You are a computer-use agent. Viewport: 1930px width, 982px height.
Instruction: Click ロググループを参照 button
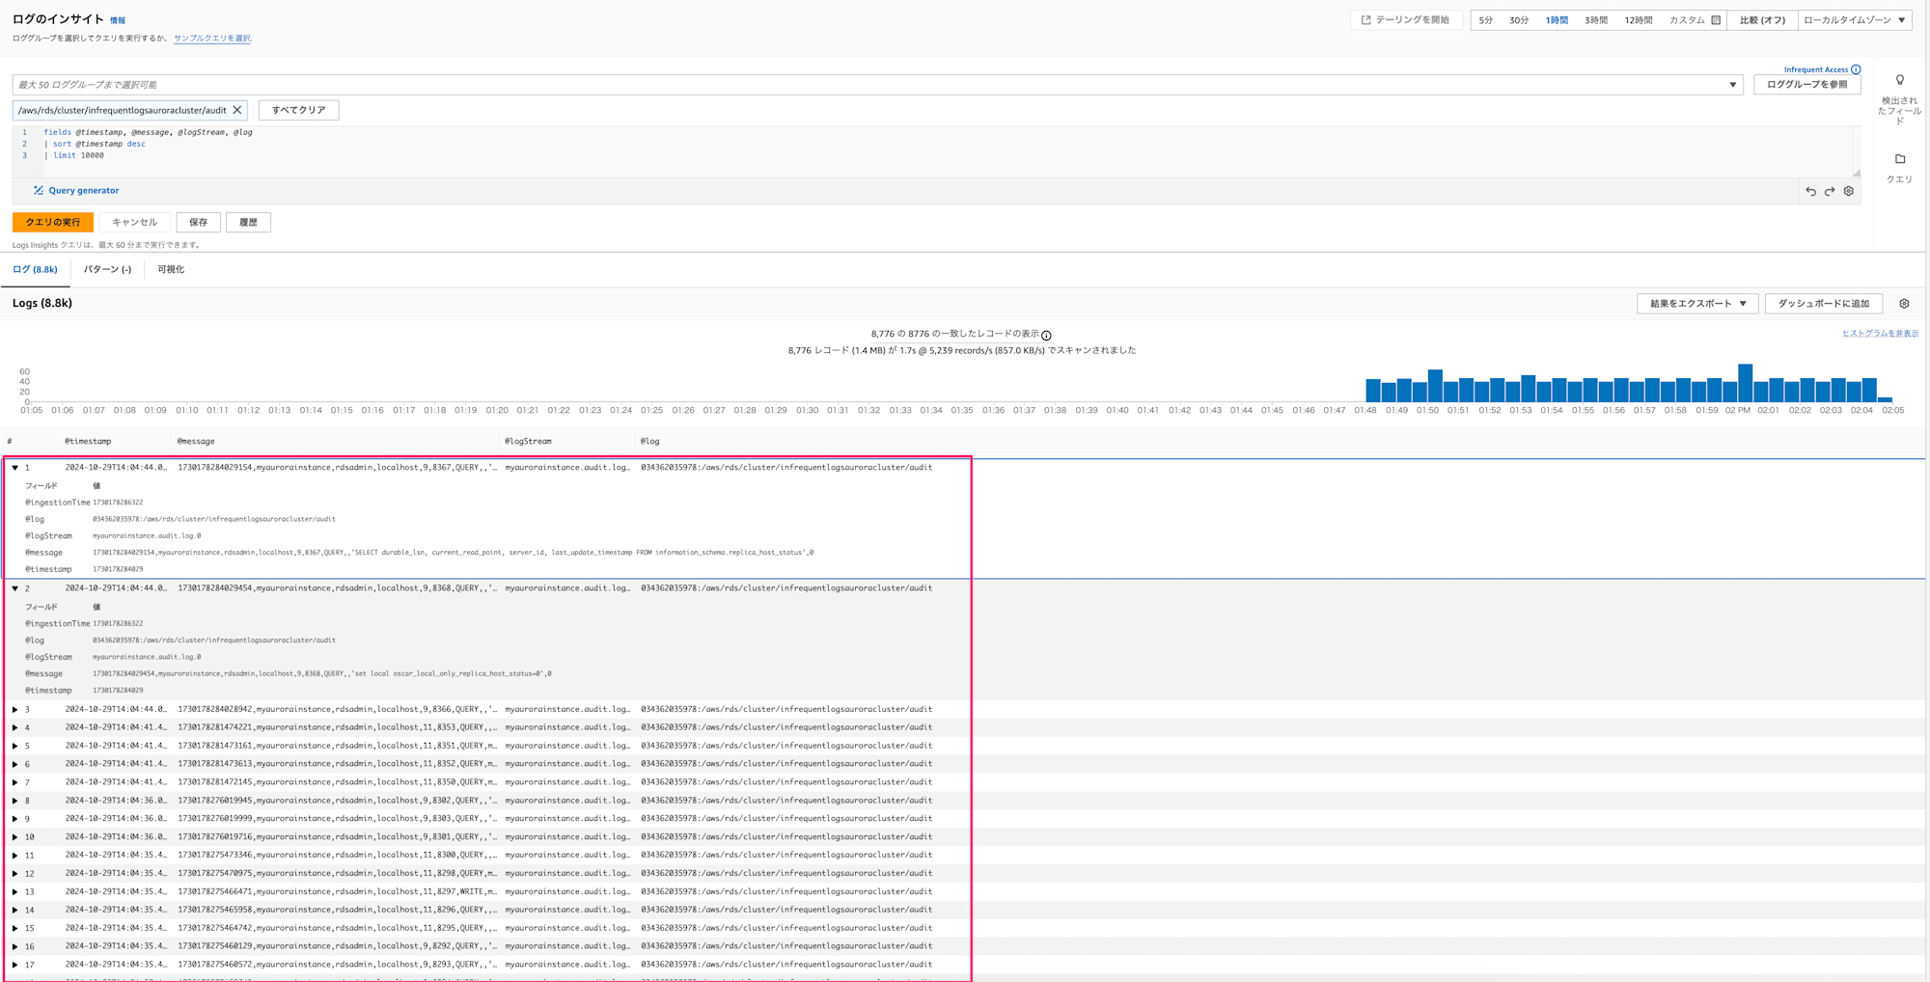1806,85
